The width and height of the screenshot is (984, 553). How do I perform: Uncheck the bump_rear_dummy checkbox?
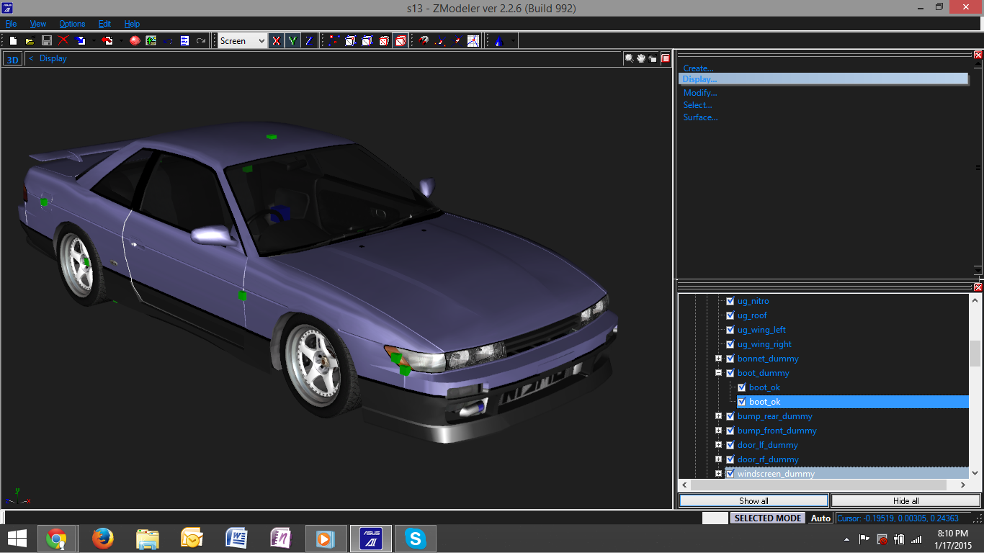pyautogui.click(x=730, y=416)
